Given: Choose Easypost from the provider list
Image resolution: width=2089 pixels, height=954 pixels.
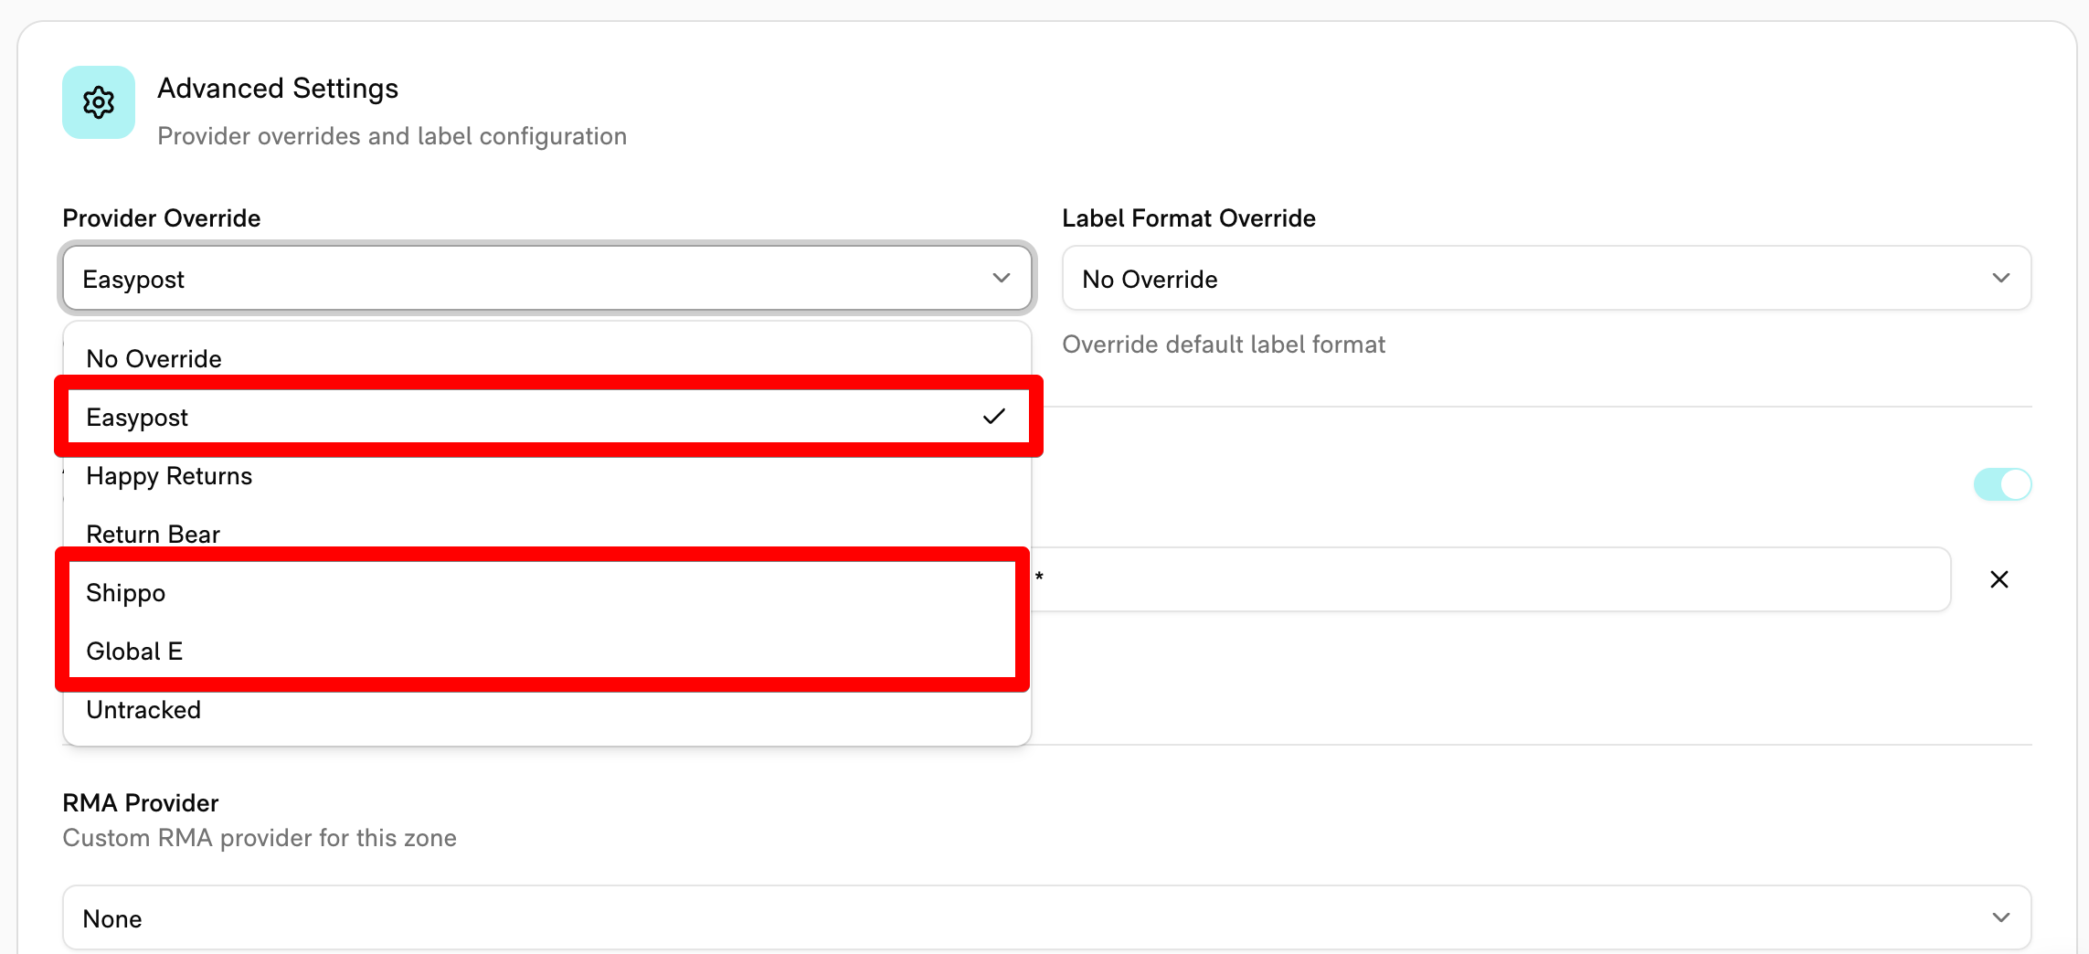Looking at the screenshot, I should pos(547,417).
